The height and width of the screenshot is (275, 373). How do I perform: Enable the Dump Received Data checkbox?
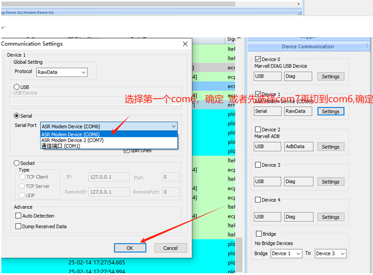pyautogui.click(x=18, y=226)
